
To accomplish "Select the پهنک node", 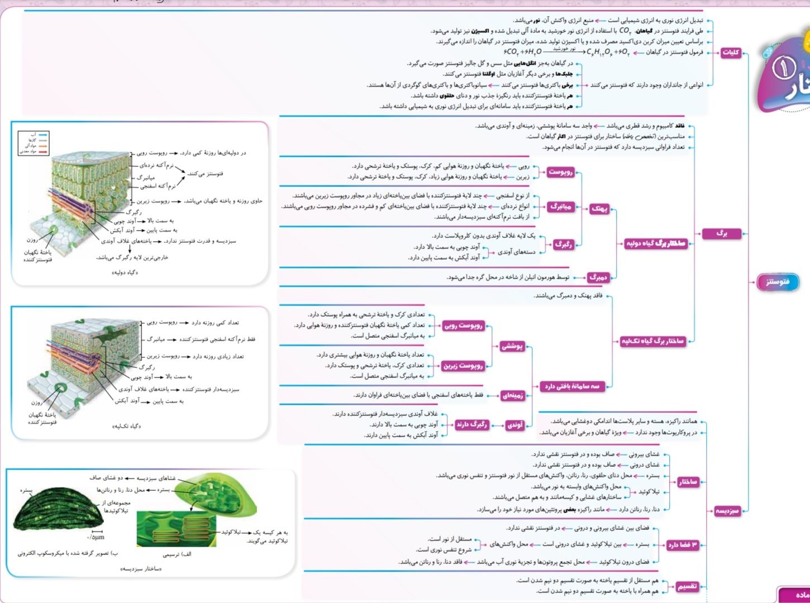I will [x=599, y=209].
